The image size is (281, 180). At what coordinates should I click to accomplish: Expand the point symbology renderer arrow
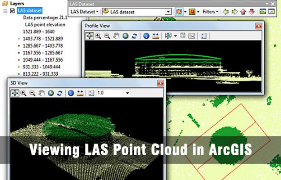(185, 12)
